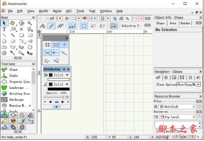The width and height of the screenshot is (204, 141).
Task: Open the lighting bulb tool set
Action: click(4, 121)
